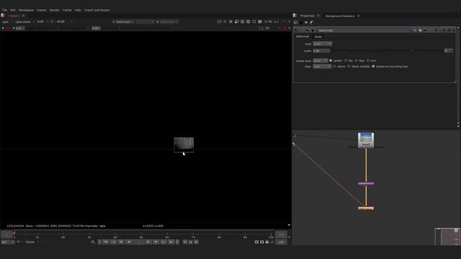Screen dimensions: 461x259
Task: Click the Viewer1 tab
Action: (x=14, y=16)
